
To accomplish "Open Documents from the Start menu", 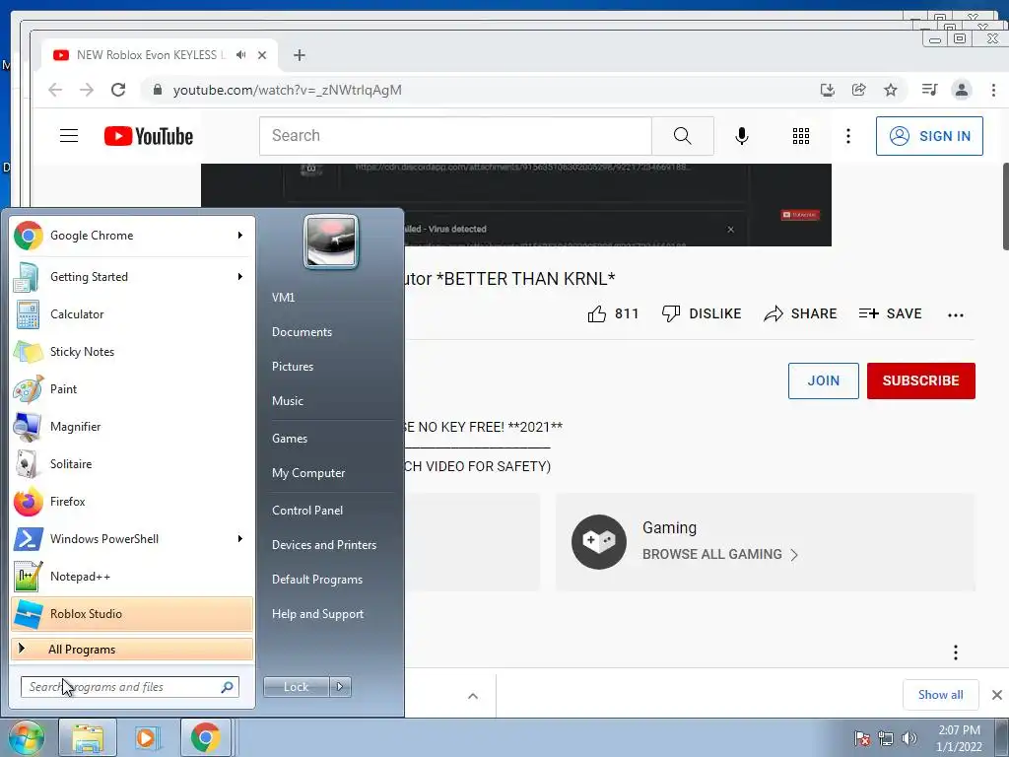I will pyautogui.click(x=302, y=332).
